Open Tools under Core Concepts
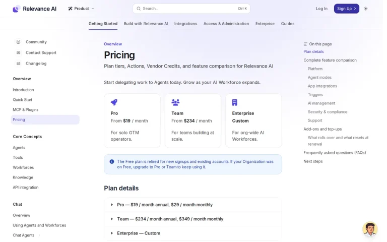 [18, 157]
